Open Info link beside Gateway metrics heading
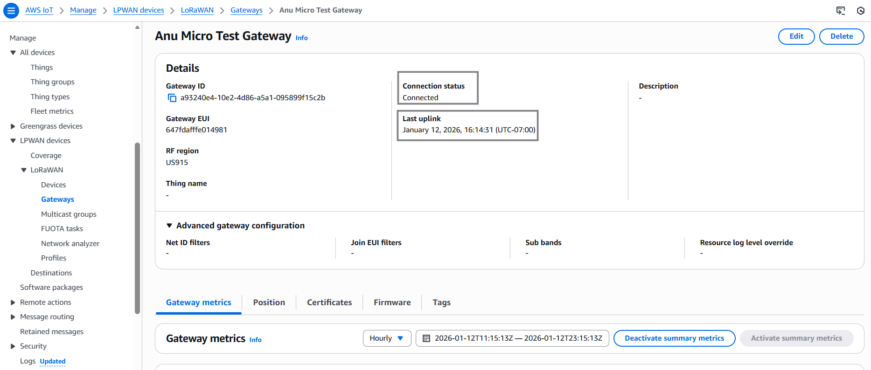 (x=255, y=340)
